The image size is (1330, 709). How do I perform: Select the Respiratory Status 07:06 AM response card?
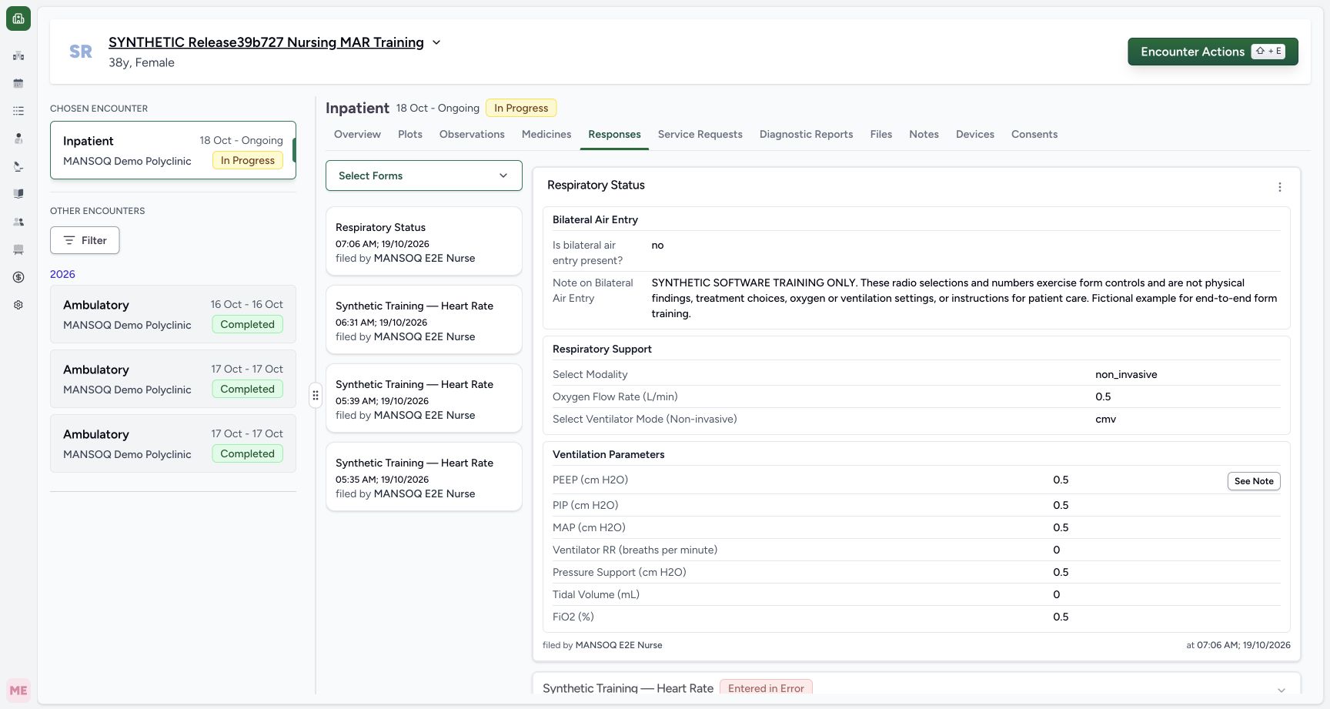[424, 241]
